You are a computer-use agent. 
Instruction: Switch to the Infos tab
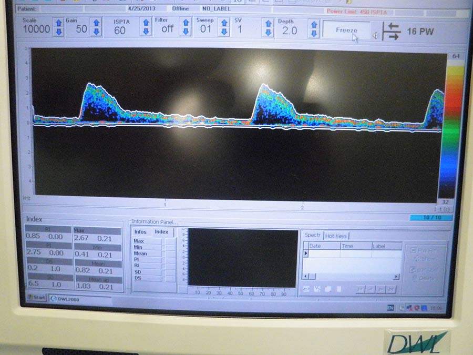(140, 232)
